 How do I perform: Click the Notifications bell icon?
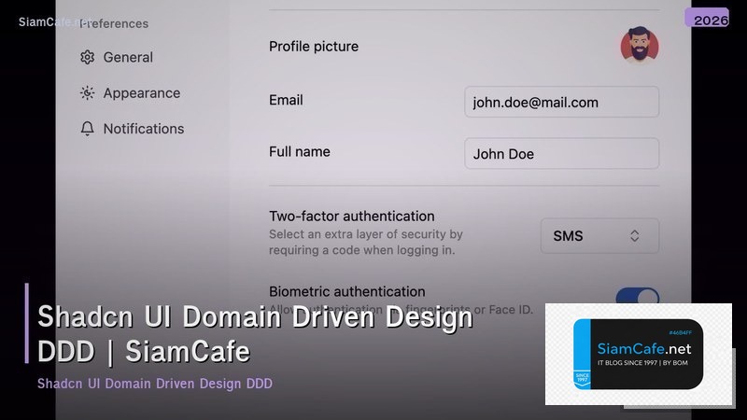[x=87, y=129]
